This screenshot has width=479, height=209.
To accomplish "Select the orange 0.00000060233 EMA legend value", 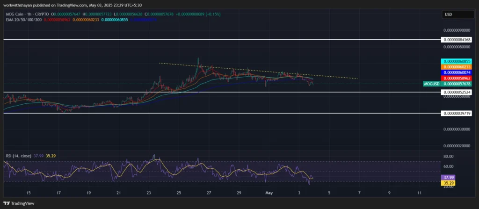I will point(86,20).
